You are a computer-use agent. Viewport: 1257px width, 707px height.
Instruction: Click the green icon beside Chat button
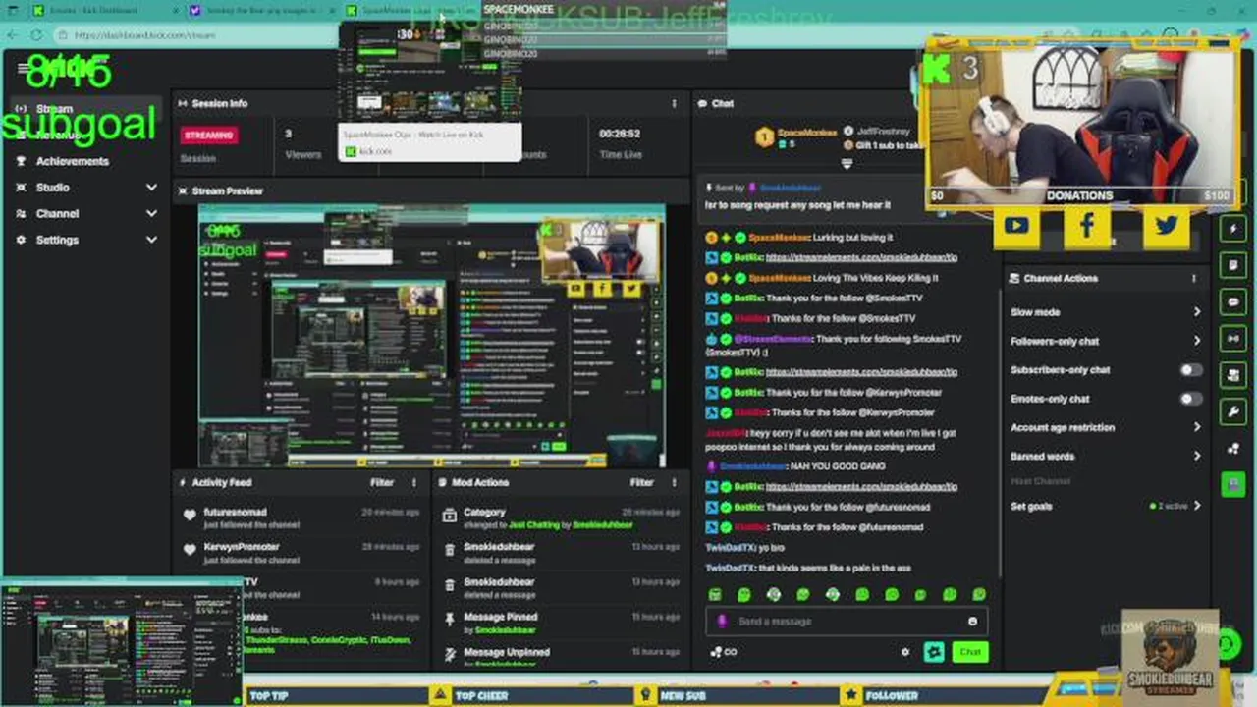pos(934,652)
